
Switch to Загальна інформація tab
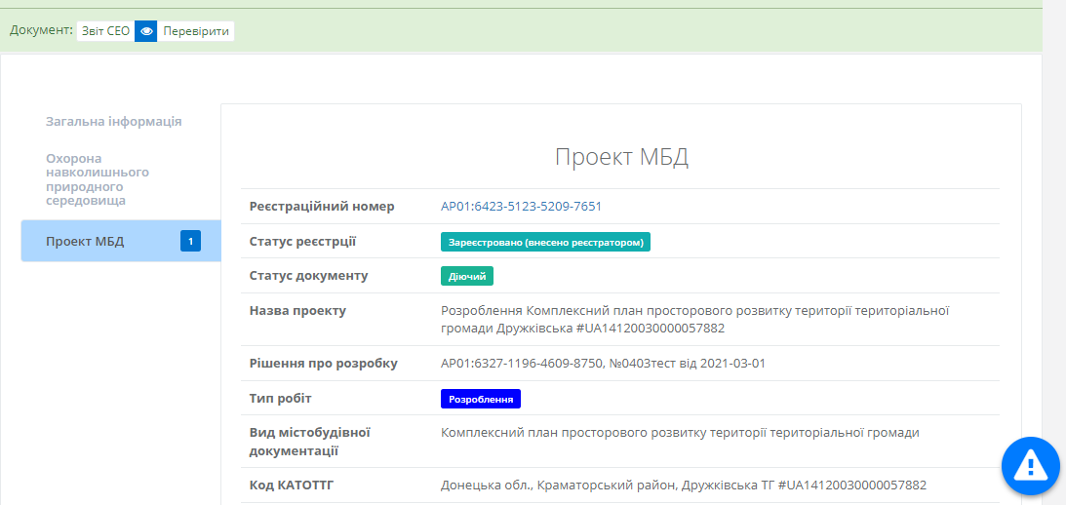pyautogui.click(x=113, y=122)
